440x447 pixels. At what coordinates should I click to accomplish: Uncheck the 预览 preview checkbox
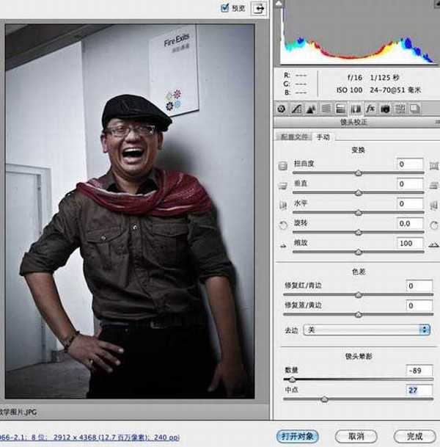click(x=224, y=7)
